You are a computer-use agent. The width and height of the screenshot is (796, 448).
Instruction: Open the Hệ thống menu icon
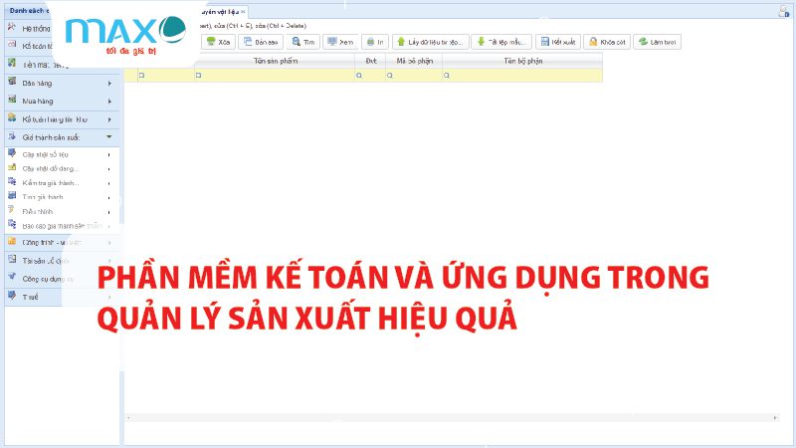tap(12, 28)
